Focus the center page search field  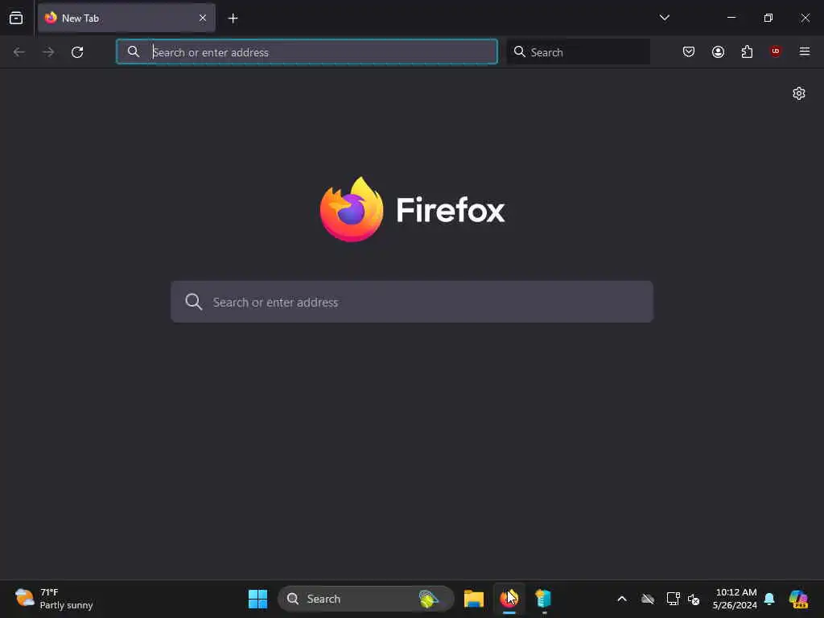tap(412, 302)
